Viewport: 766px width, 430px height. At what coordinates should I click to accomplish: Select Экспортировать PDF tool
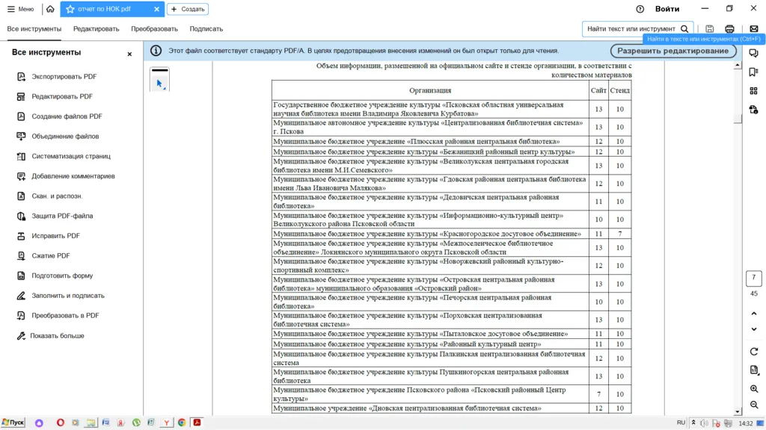(x=64, y=77)
